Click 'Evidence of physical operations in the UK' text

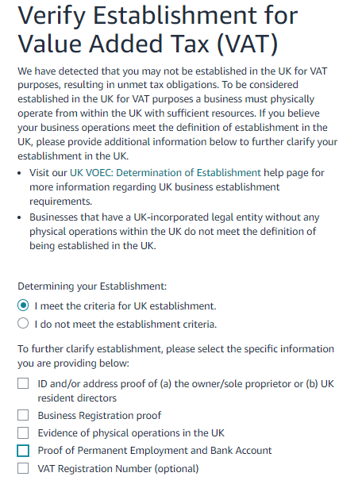[131, 433]
